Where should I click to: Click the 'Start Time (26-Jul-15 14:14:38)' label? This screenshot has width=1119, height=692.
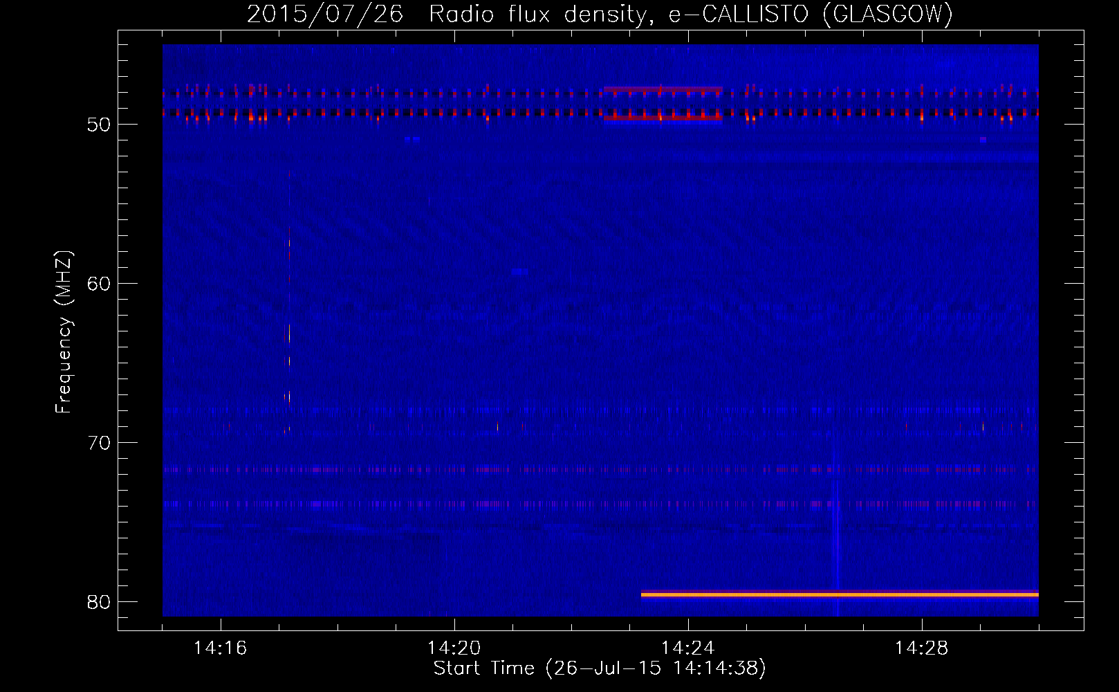click(x=600, y=668)
